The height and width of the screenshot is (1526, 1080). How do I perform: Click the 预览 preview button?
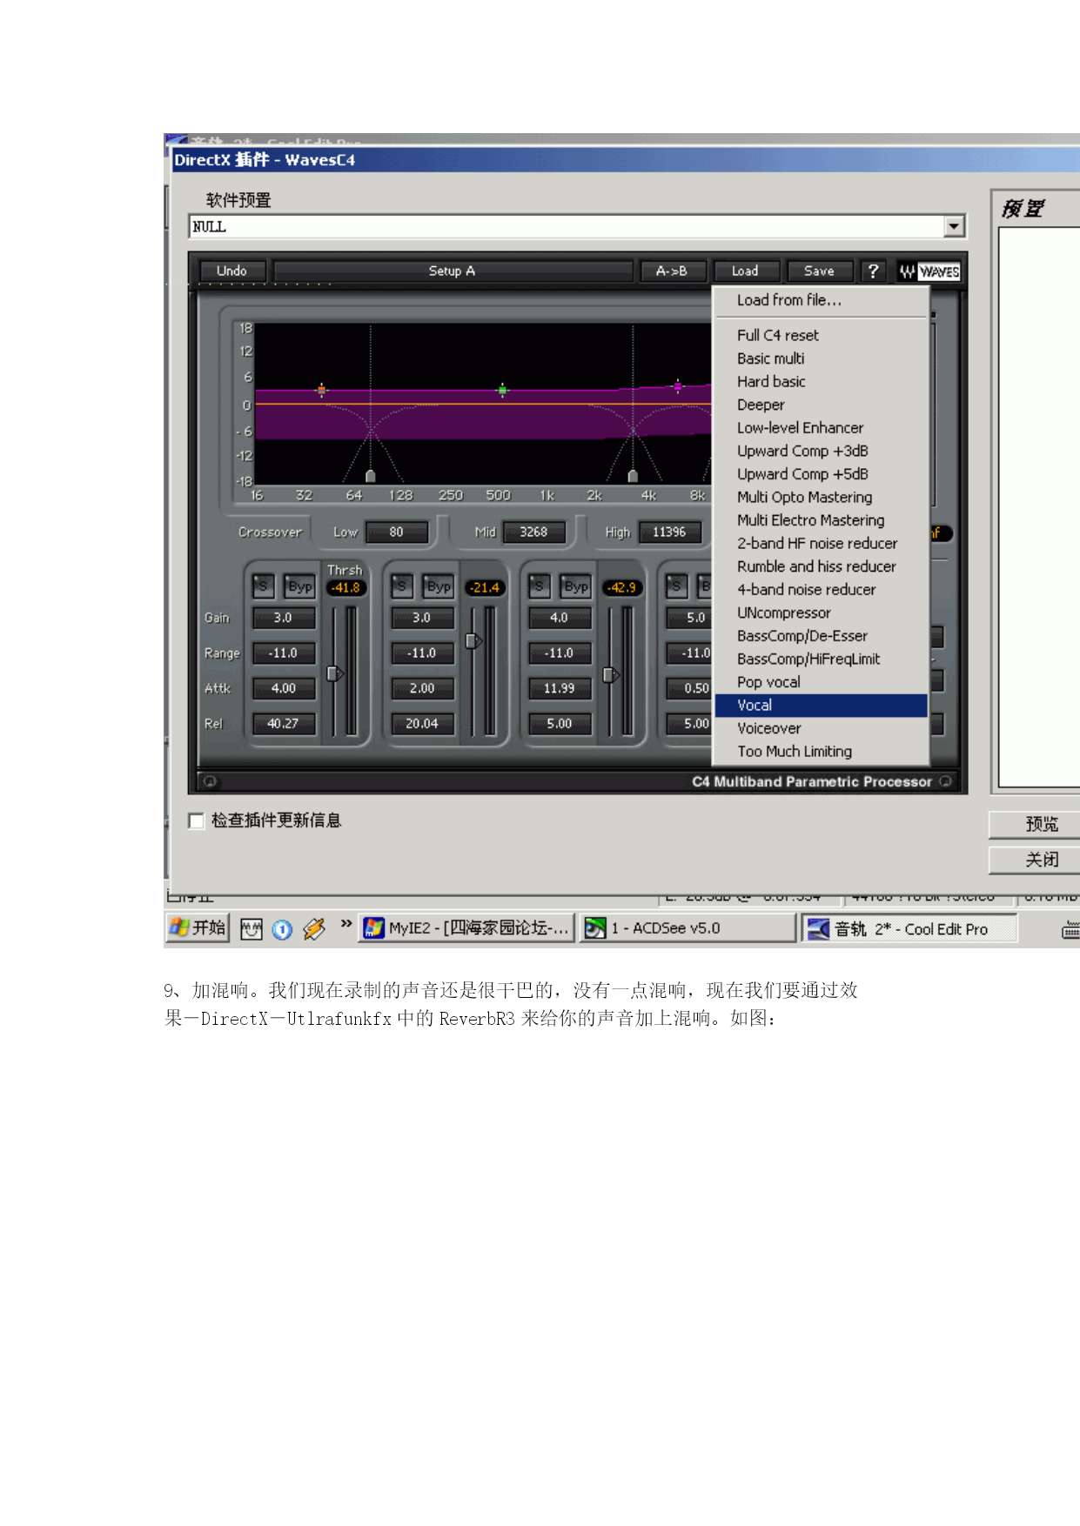1036,825
